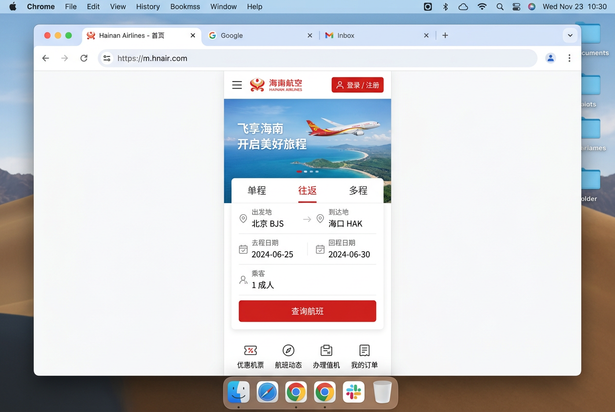Click the cloud icon in menu bar
615x412 pixels.
point(463,6)
